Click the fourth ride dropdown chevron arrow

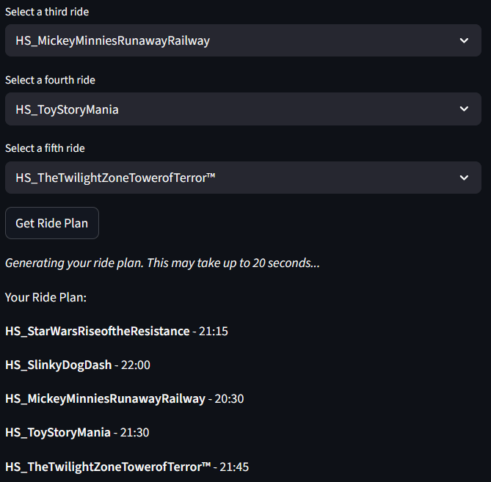pos(464,109)
